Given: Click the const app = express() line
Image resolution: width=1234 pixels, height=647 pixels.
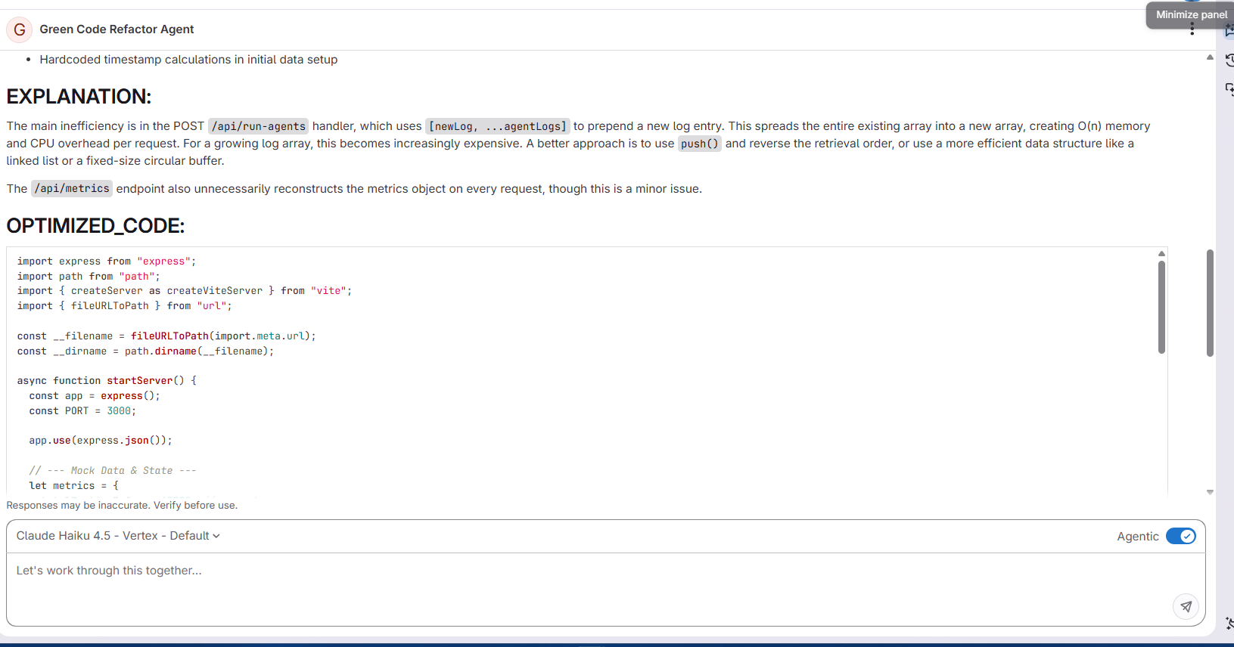Looking at the screenshot, I should pos(95,396).
